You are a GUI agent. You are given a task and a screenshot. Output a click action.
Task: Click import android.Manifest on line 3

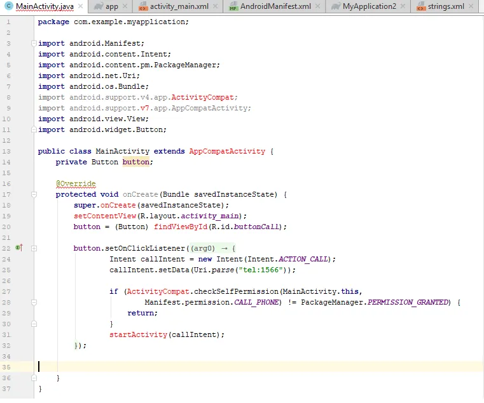coord(91,43)
